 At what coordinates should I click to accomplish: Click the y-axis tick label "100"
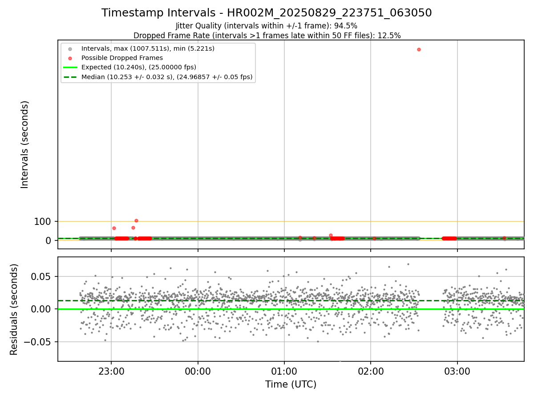(43, 221)
